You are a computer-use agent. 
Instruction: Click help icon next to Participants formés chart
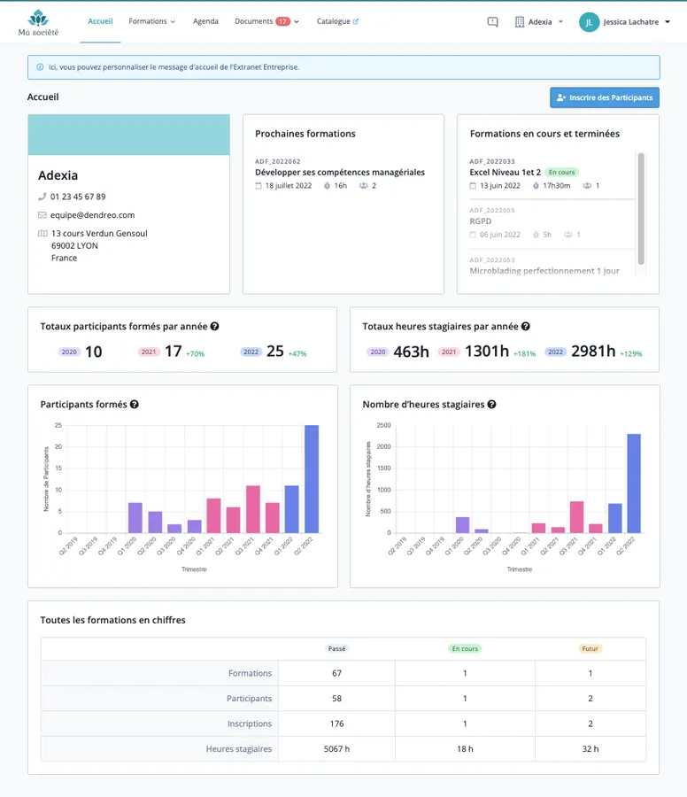click(x=135, y=404)
